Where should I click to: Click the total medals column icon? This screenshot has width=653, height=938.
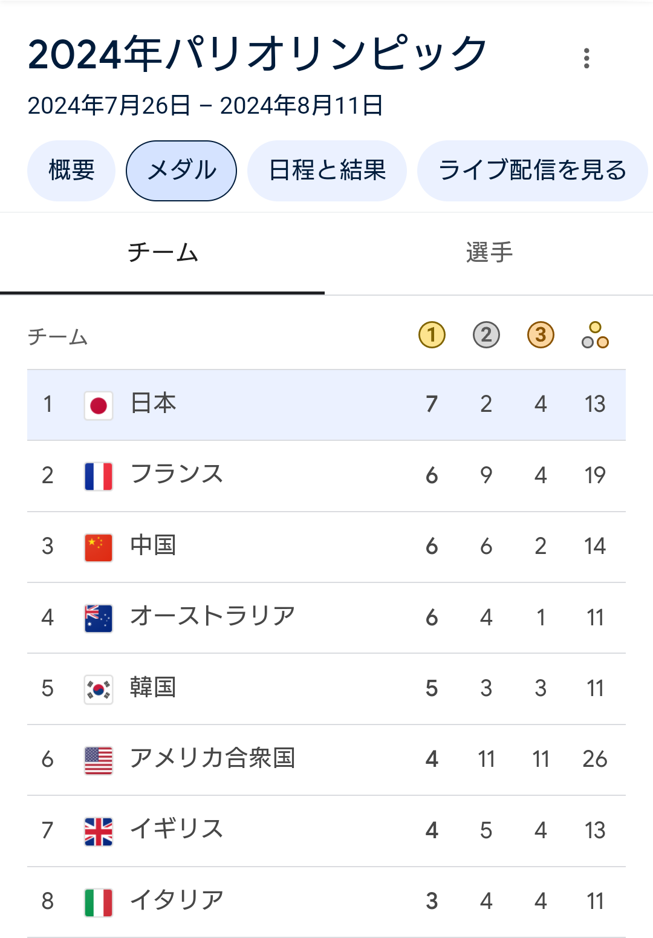[595, 335]
